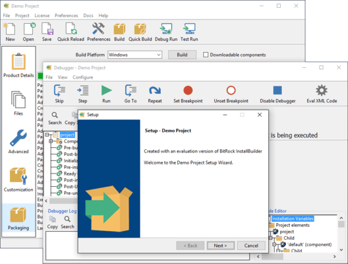Collapse the project tree node
348x264 pixels.
point(47,135)
